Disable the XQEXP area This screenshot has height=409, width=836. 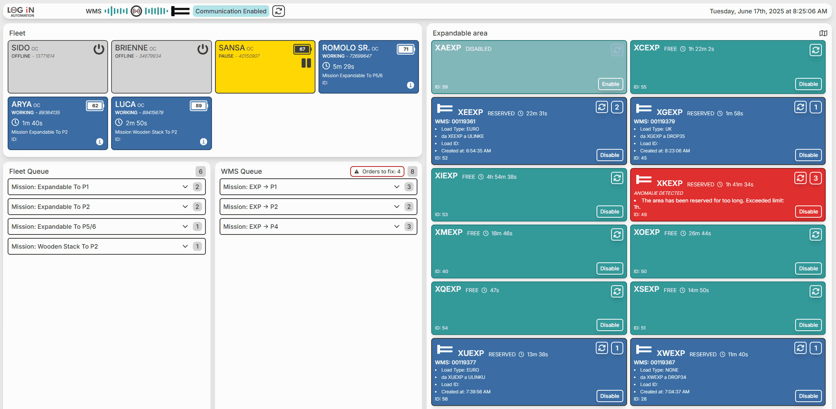610,325
